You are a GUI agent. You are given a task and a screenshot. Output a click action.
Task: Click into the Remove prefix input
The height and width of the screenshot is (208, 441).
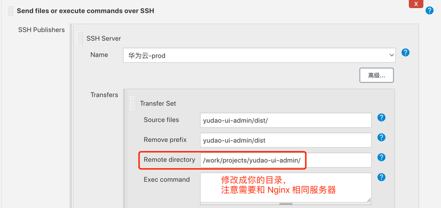click(x=285, y=140)
